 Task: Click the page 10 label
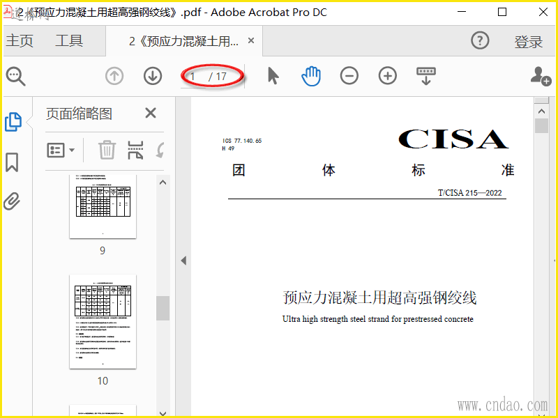[103, 381]
